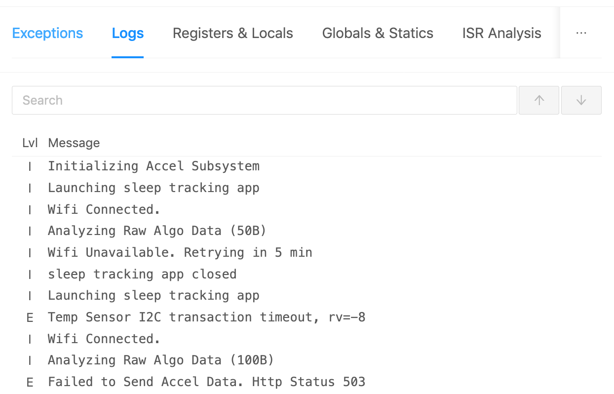
Task: Click the Message column header
Action: 74,143
